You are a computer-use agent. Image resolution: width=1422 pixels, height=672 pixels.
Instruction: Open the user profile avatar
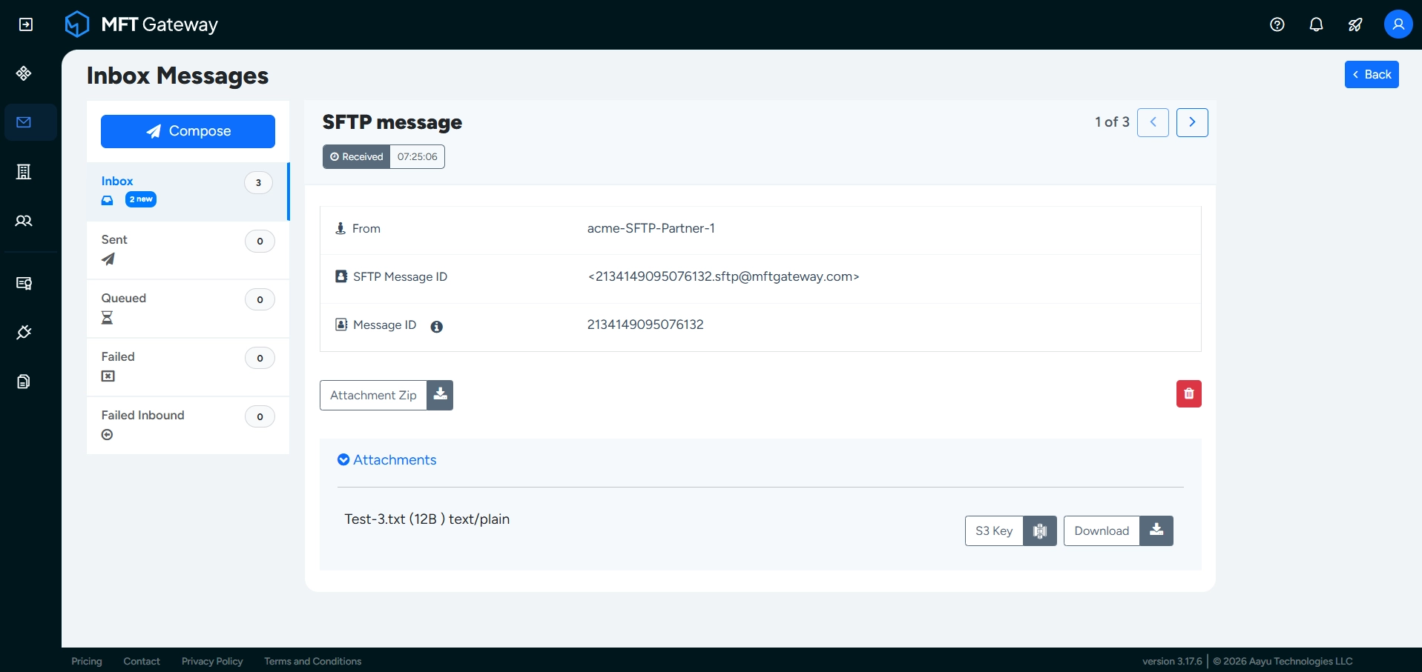pyautogui.click(x=1398, y=24)
